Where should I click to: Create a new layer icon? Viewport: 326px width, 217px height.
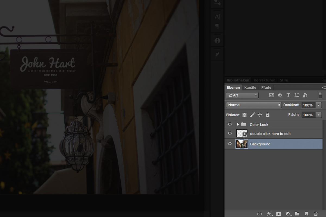[x=306, y=214]
